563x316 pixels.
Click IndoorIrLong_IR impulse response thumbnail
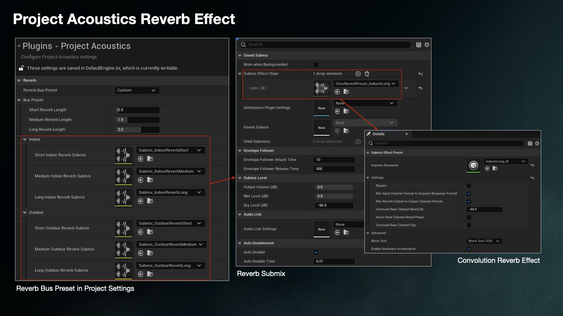(x=474, y=166)
